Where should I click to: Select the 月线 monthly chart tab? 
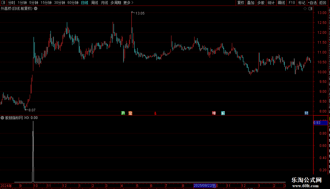104,3
